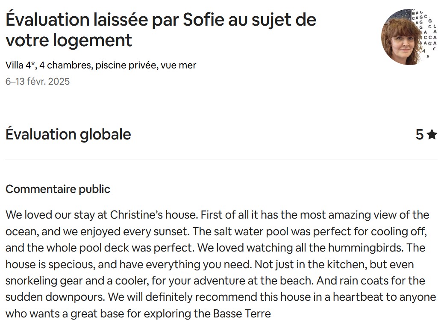441x320 pixels.
Task: Click the stay dates "6–13 févr. 2025"
Action: pos(38,81)
